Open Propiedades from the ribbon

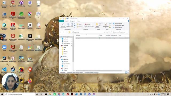(x=106, y=25)
